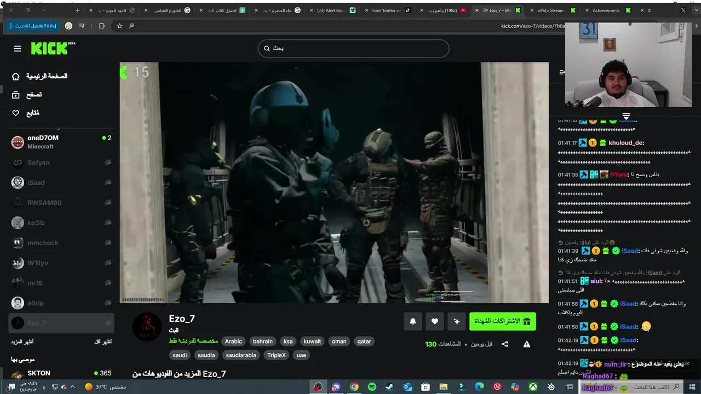Click the home icon in Kick sidebar
Image resolution: width=701 pixels, height=394 pixels.
16,76
